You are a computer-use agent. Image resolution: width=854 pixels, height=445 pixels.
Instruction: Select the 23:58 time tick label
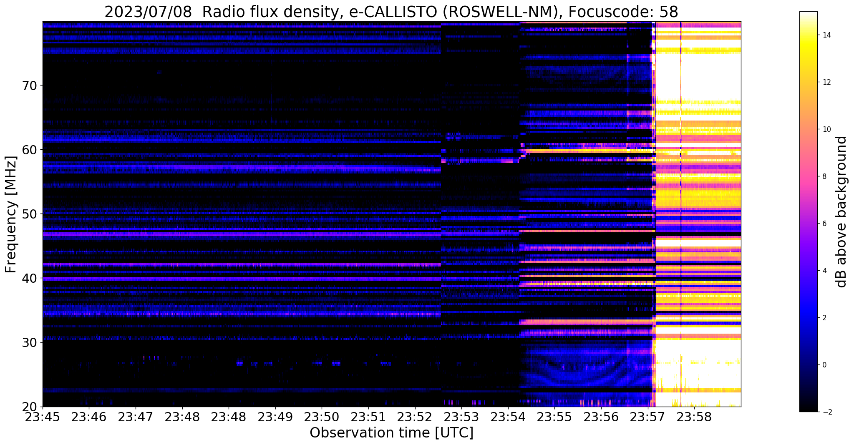[694, 417]
